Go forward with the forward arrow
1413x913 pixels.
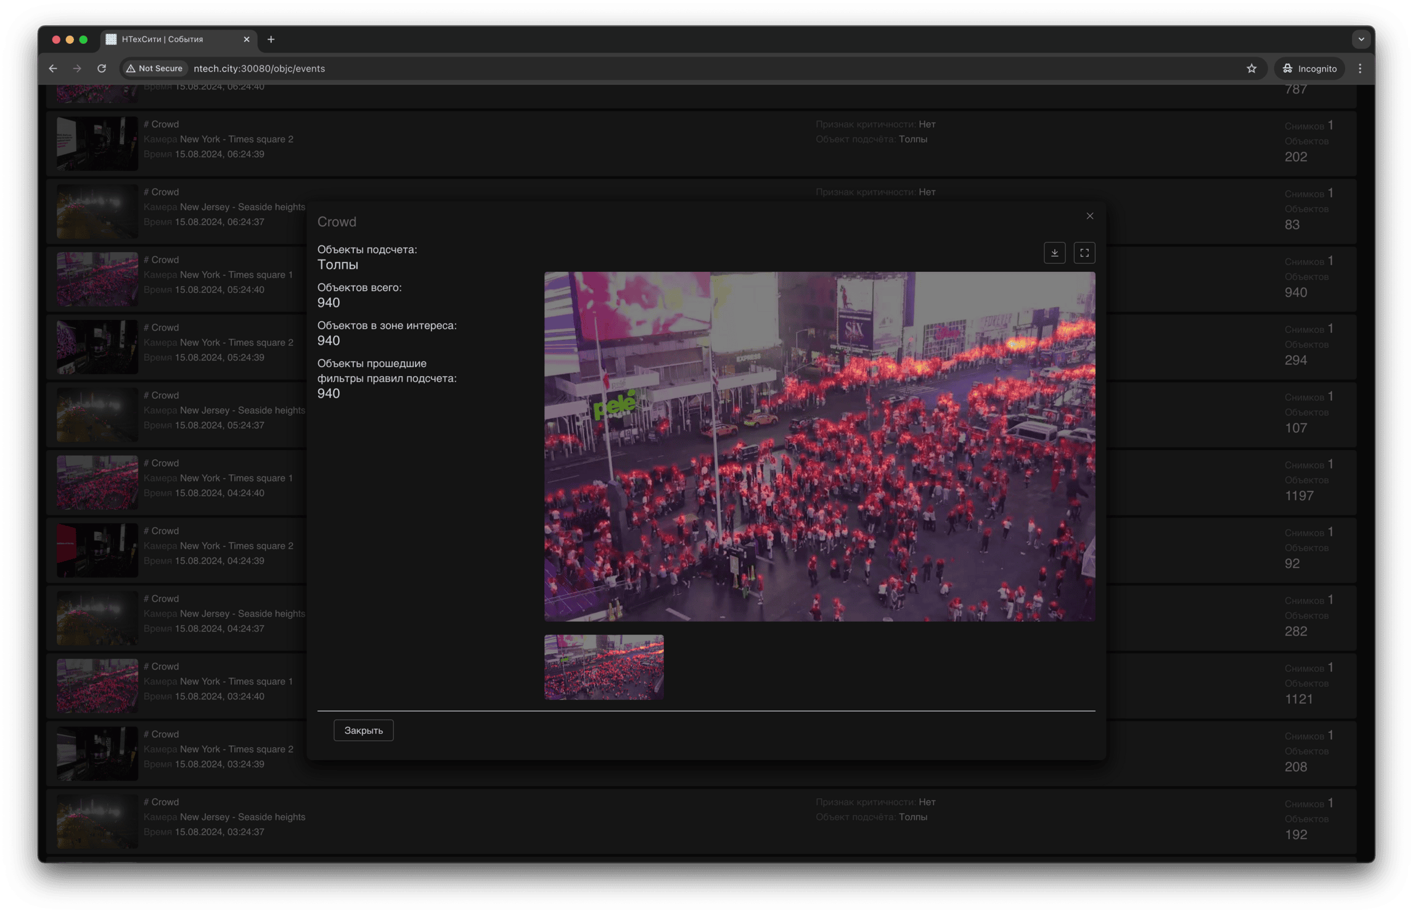pyautogui.click(x=77, y=68)
